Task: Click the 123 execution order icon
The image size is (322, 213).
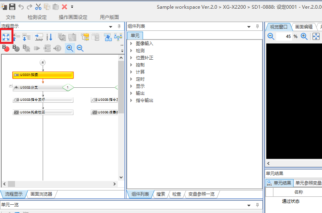Action: (x=49, y=37)
